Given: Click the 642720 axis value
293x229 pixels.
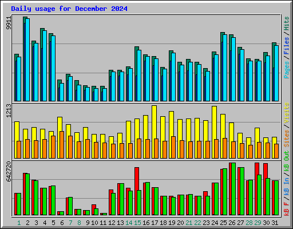Looking at the screenshot, I should coord(9,172).
